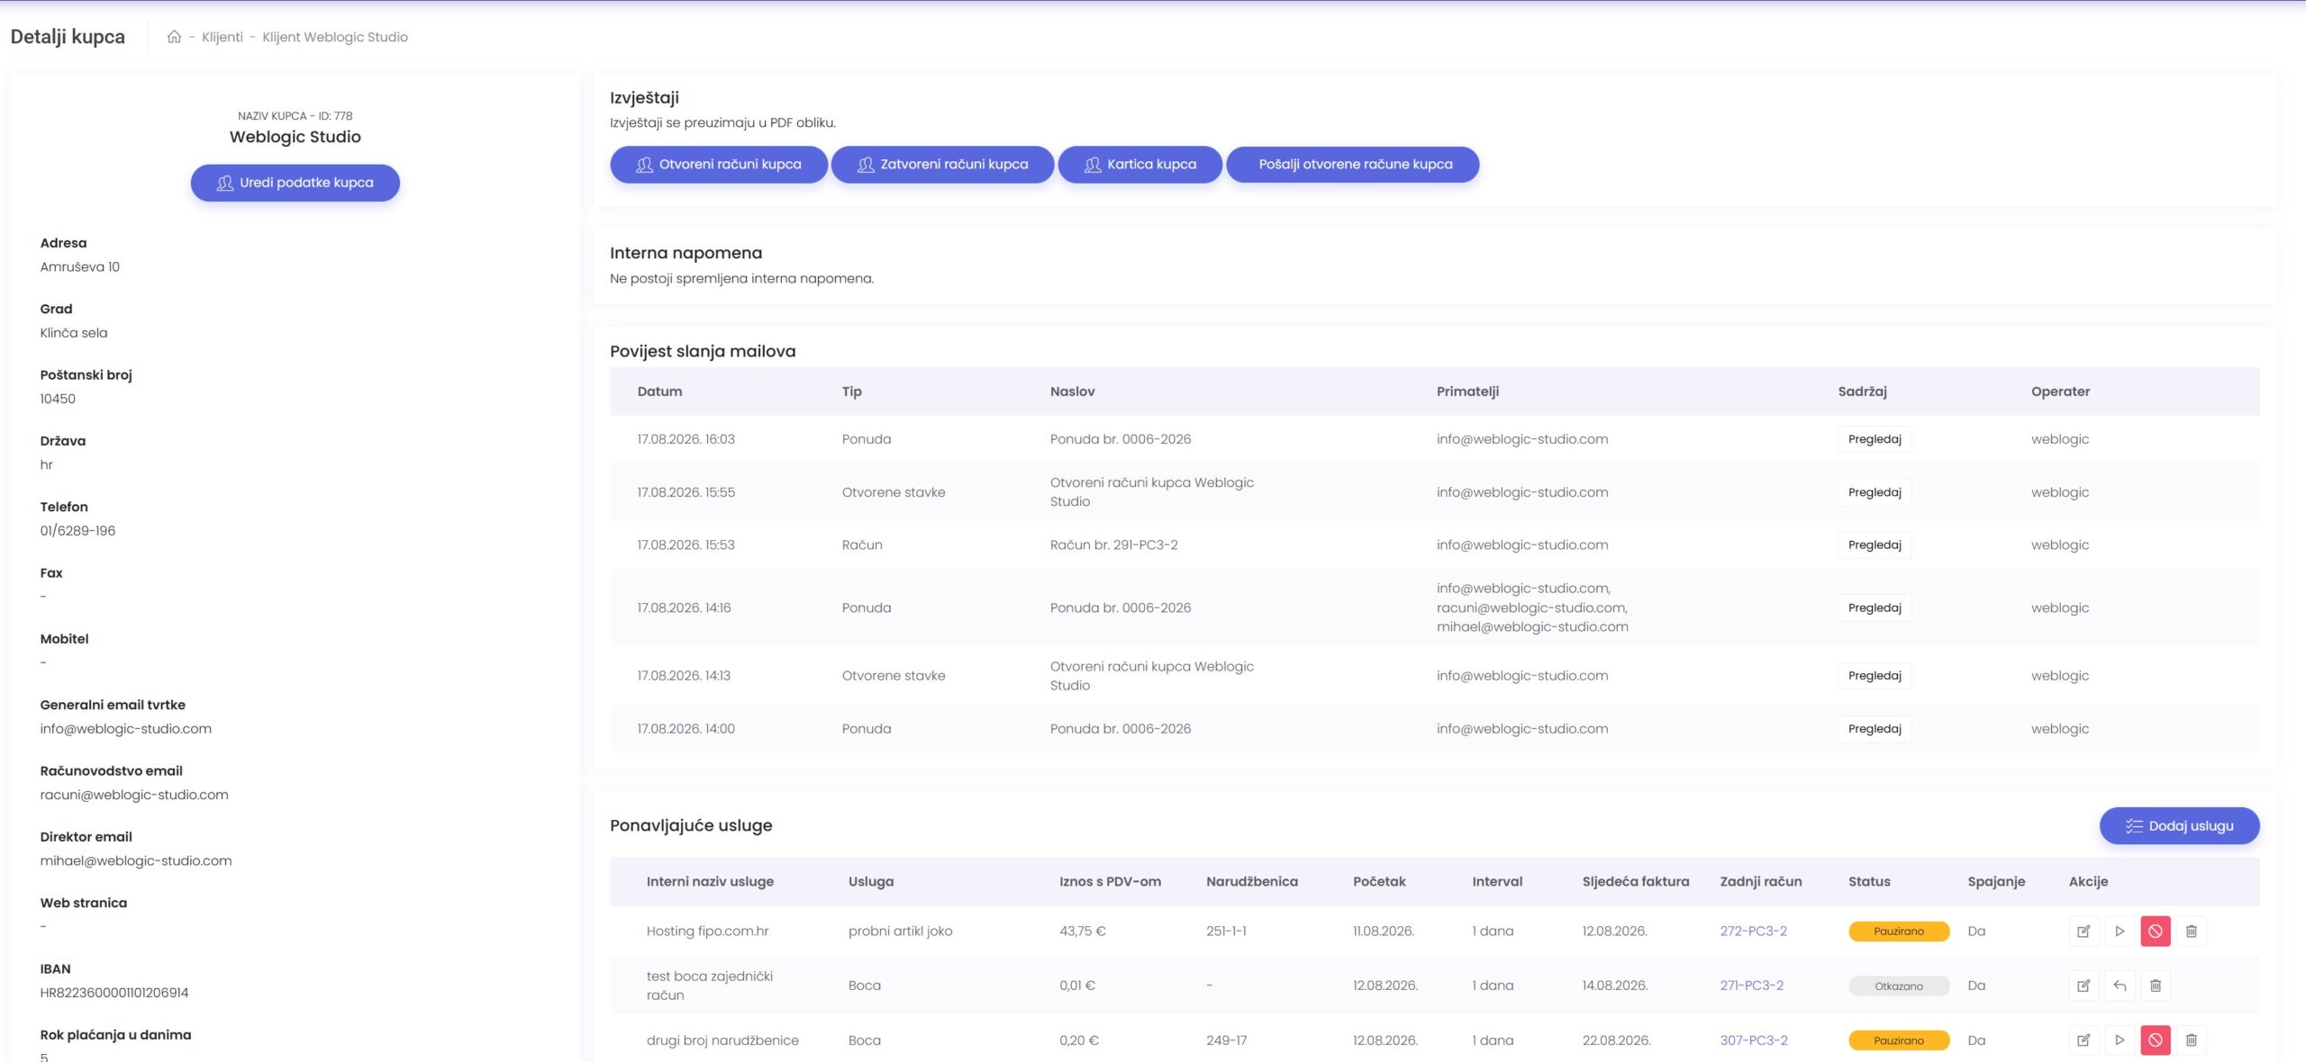
Task: Click Pregledaj for the 14:00 Ponuda email
Action: [1875, 729]
